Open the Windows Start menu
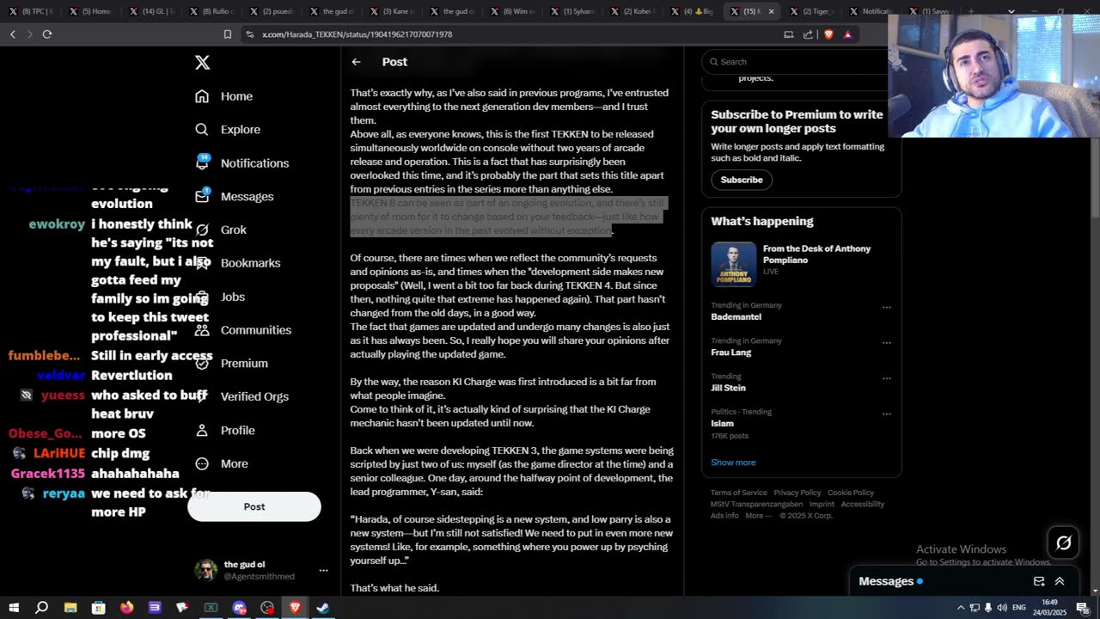The height and width of the screenshot is (619, 1100). [14, 608]
